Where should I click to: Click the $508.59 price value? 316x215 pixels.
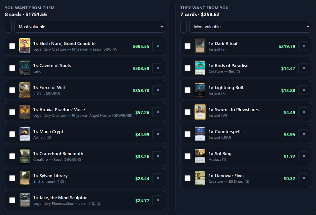pyautogui.click(x=141, y=68)
